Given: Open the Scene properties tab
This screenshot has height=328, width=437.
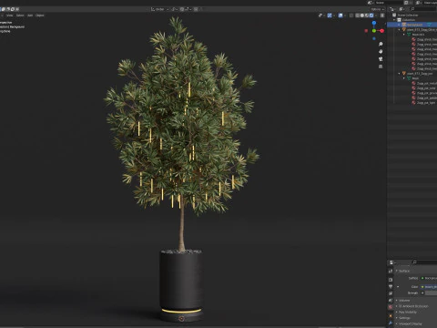Looking at the screenshot, I should pos(391,301).
